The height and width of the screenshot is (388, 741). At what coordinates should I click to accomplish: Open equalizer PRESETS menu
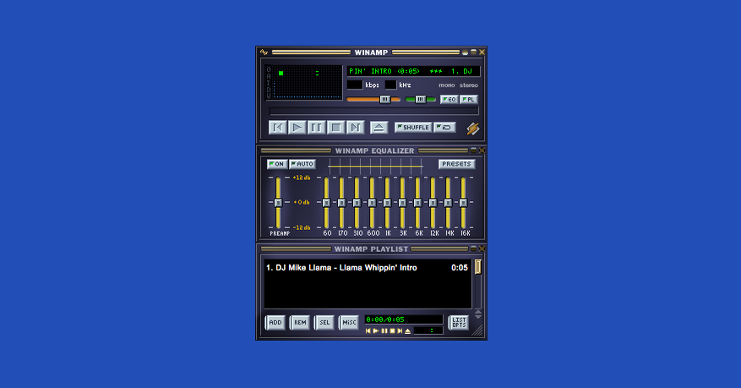(x=456, y=164)
